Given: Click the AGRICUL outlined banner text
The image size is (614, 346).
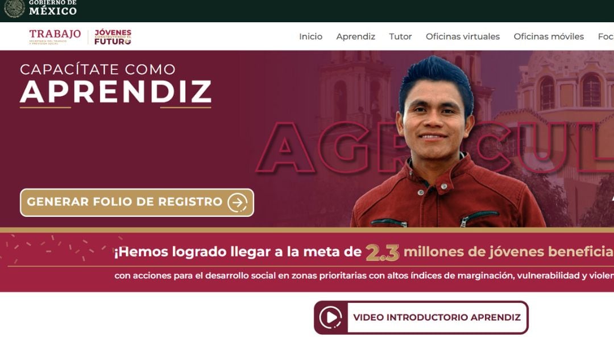Looking at the screenshot, I should [435, 147].
